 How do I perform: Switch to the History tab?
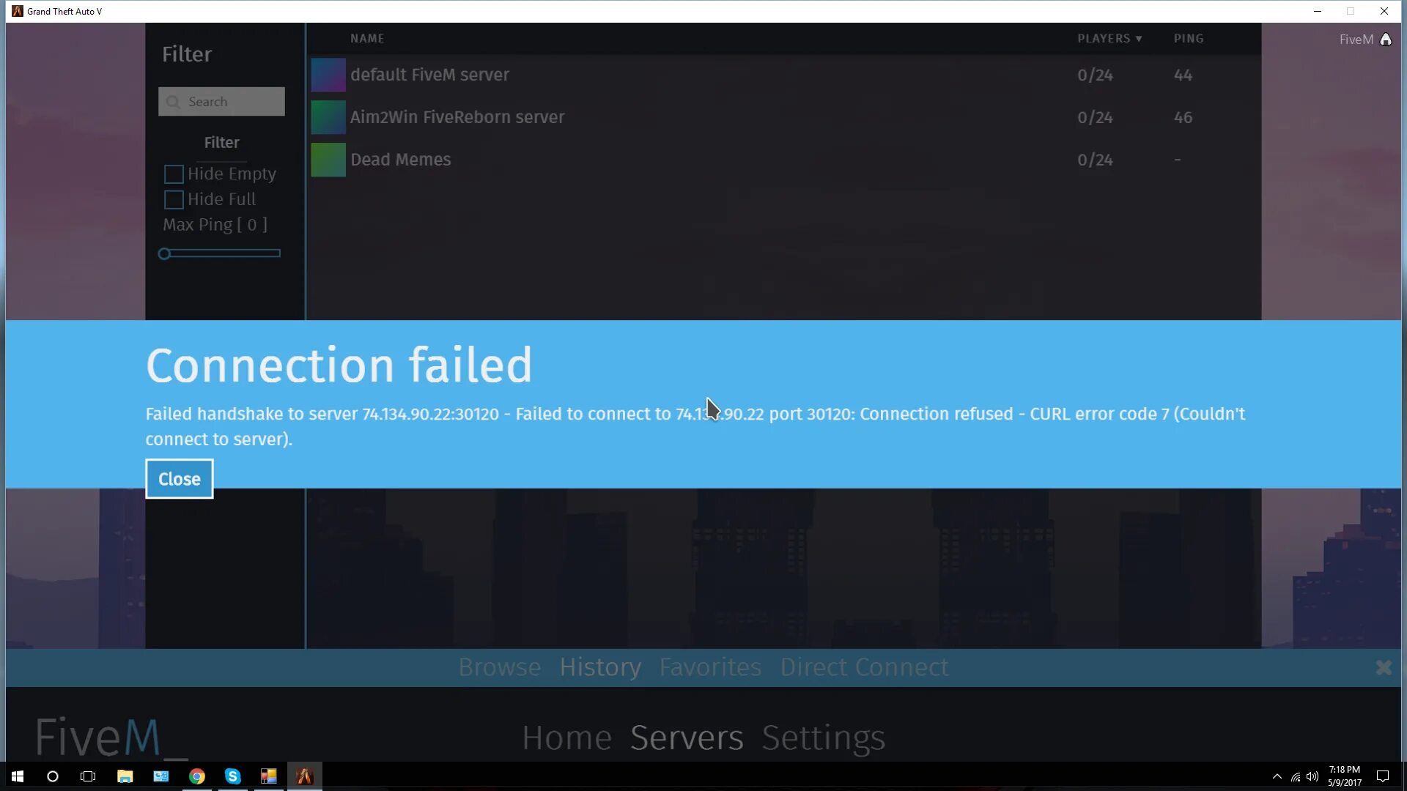(x=599, y=666)
